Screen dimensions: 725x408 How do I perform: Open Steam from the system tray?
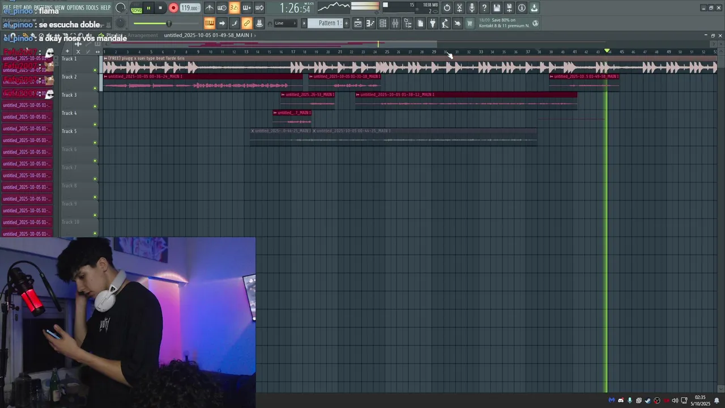(x=648, y=401)
